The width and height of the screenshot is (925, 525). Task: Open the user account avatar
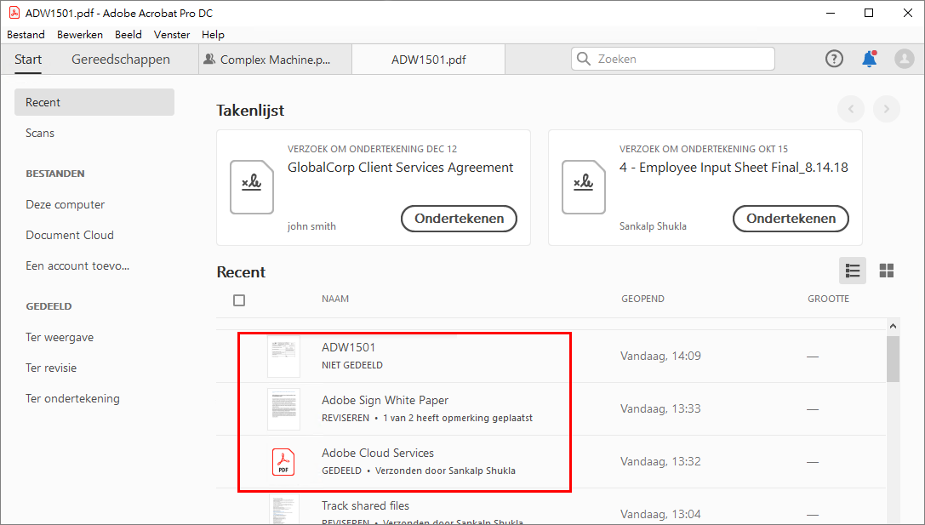[904, 59]
